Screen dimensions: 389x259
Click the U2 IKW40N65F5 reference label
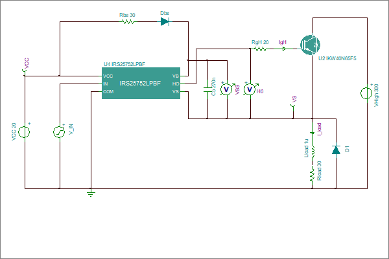tap(337, 58)
